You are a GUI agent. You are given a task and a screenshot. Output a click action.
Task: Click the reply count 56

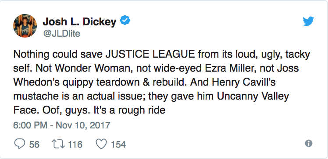coord(34,144)
